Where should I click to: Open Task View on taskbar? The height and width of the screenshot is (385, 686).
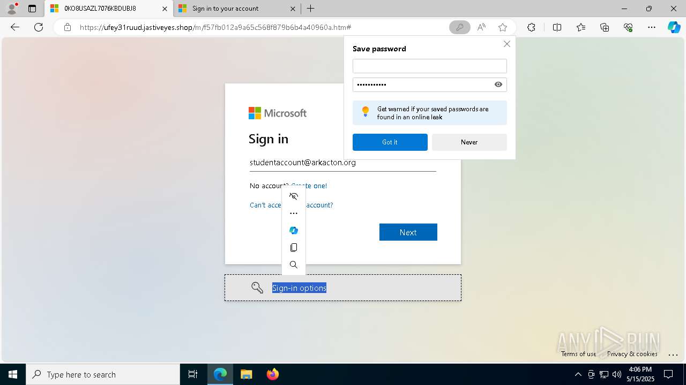(x=193, y=374)
